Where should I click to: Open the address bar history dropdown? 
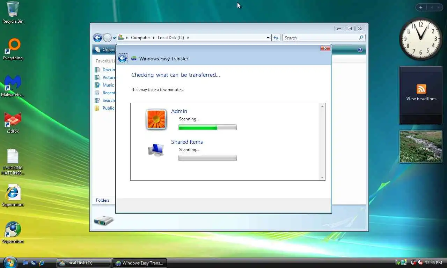[x=268, y=38]
